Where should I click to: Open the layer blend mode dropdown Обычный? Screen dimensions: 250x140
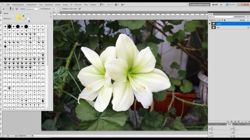click(x=221, y=17)
